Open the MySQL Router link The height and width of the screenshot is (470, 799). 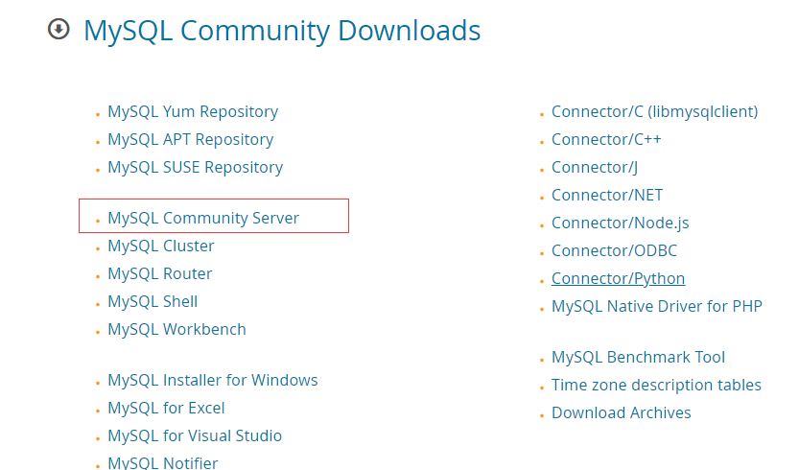click(x=159, y=273)
